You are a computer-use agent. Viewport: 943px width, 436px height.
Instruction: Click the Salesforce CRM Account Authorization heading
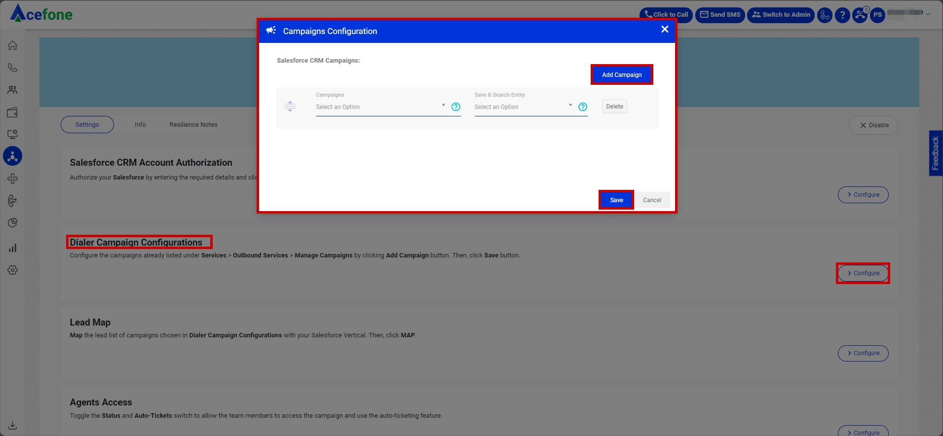151,162
